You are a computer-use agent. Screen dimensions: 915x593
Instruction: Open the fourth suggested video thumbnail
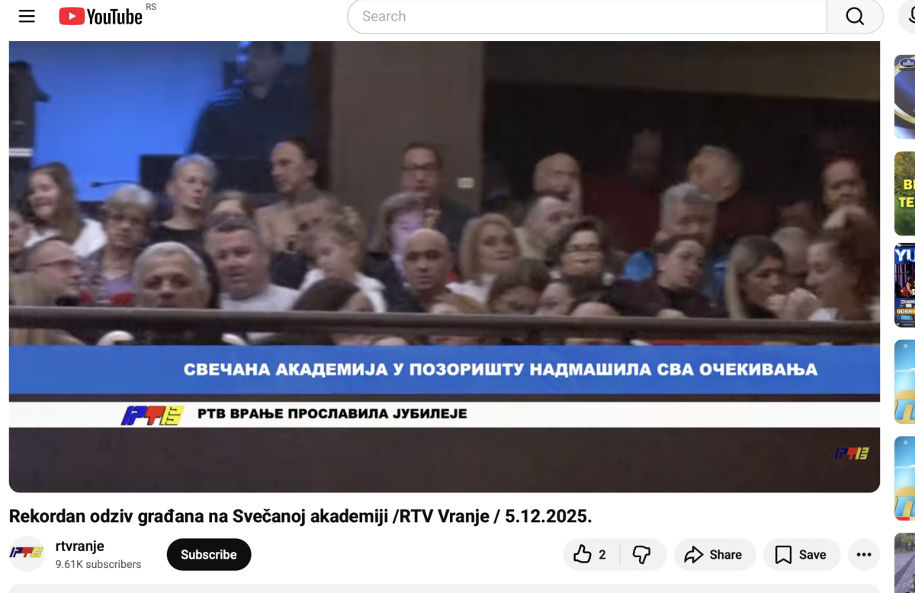click(905, 383)
